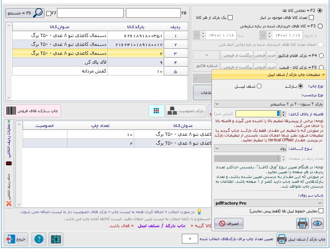Click the red X delete selected row
330x249 pixels.
9,203
